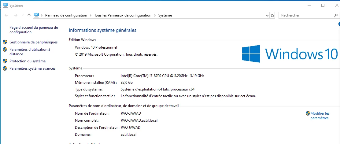The width and height of the screenshot is (340, 144).
Task: Click the 2019 Microsoft Corporation copyright text
Action: click(x=116, y=54)
